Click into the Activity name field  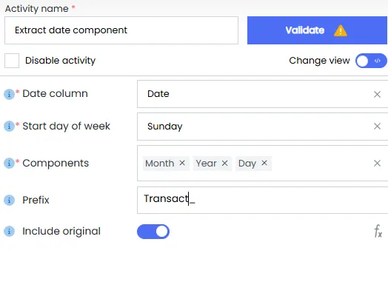(x=121, y=30)
